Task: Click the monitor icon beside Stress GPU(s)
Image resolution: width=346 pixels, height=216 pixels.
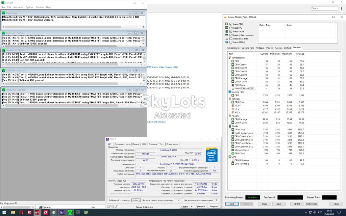Action: point(227,42)
